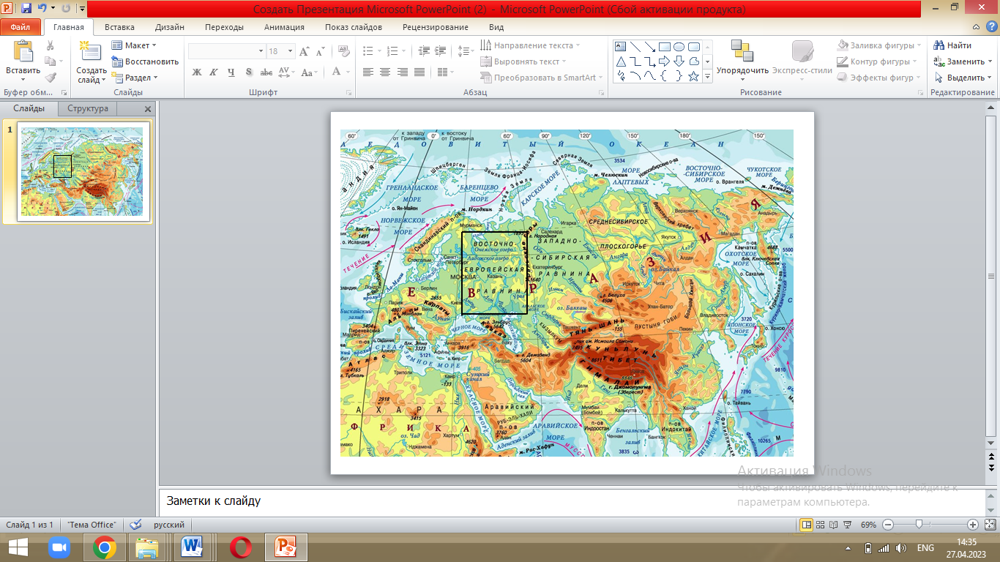Toggle bold (Ж) formatting
Image resolution: width=1000 pixels, height=562 pixels.
click(196, 72)
